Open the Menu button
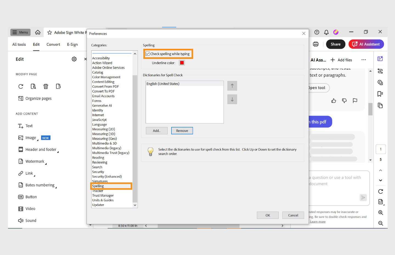The width and height of the screenshot is (395, 255). (20, 32)
